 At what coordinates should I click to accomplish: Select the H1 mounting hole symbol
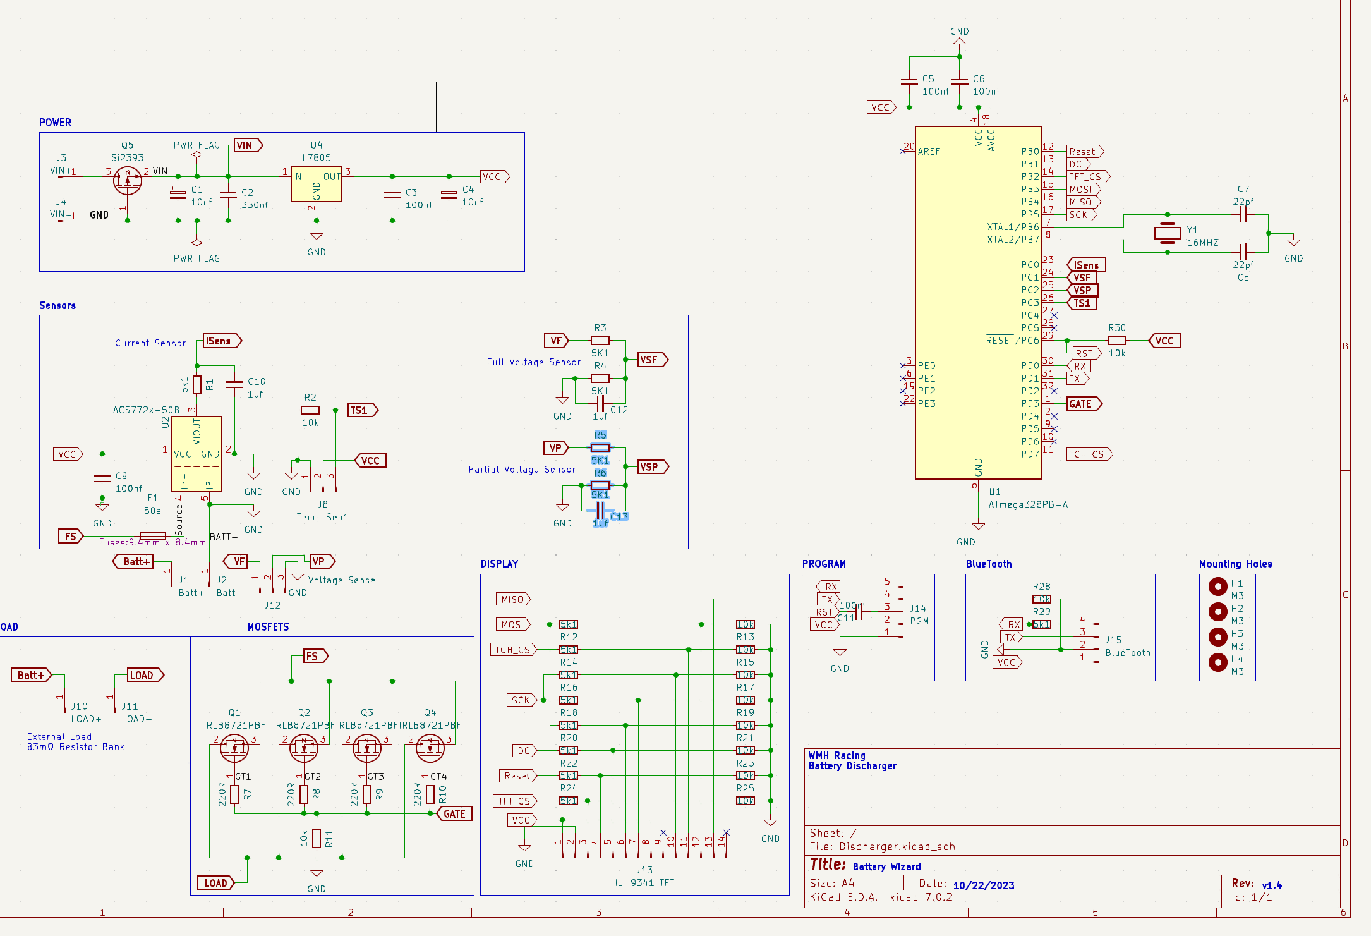click(x=1217, y=587)
